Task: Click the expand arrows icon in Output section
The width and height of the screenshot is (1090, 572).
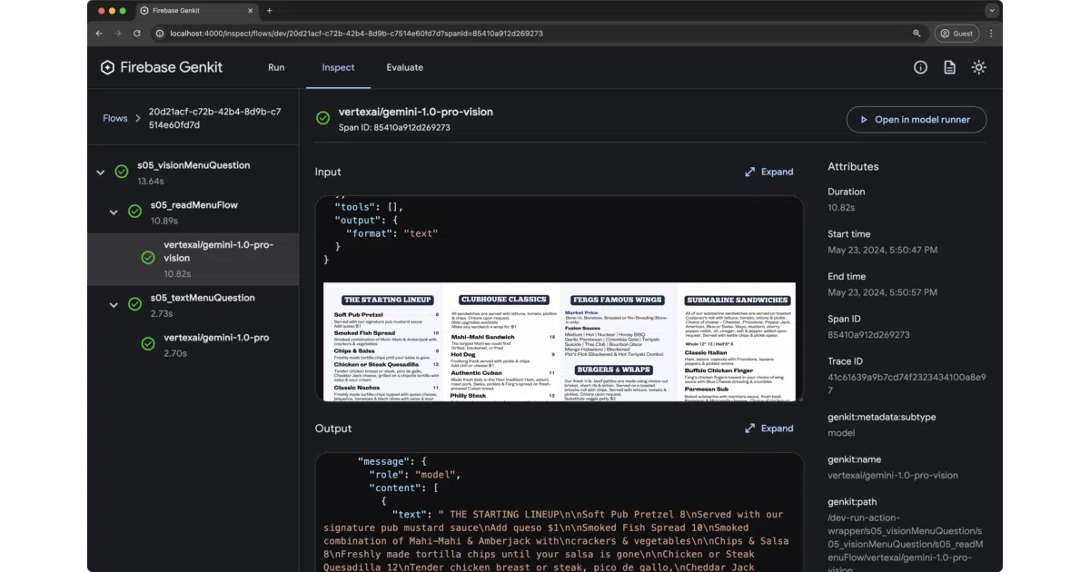Action: coord(750,429)
